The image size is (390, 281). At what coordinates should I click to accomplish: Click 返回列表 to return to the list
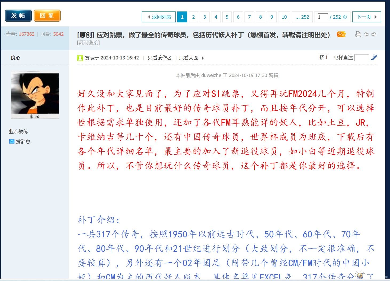[x=159, y=17]
